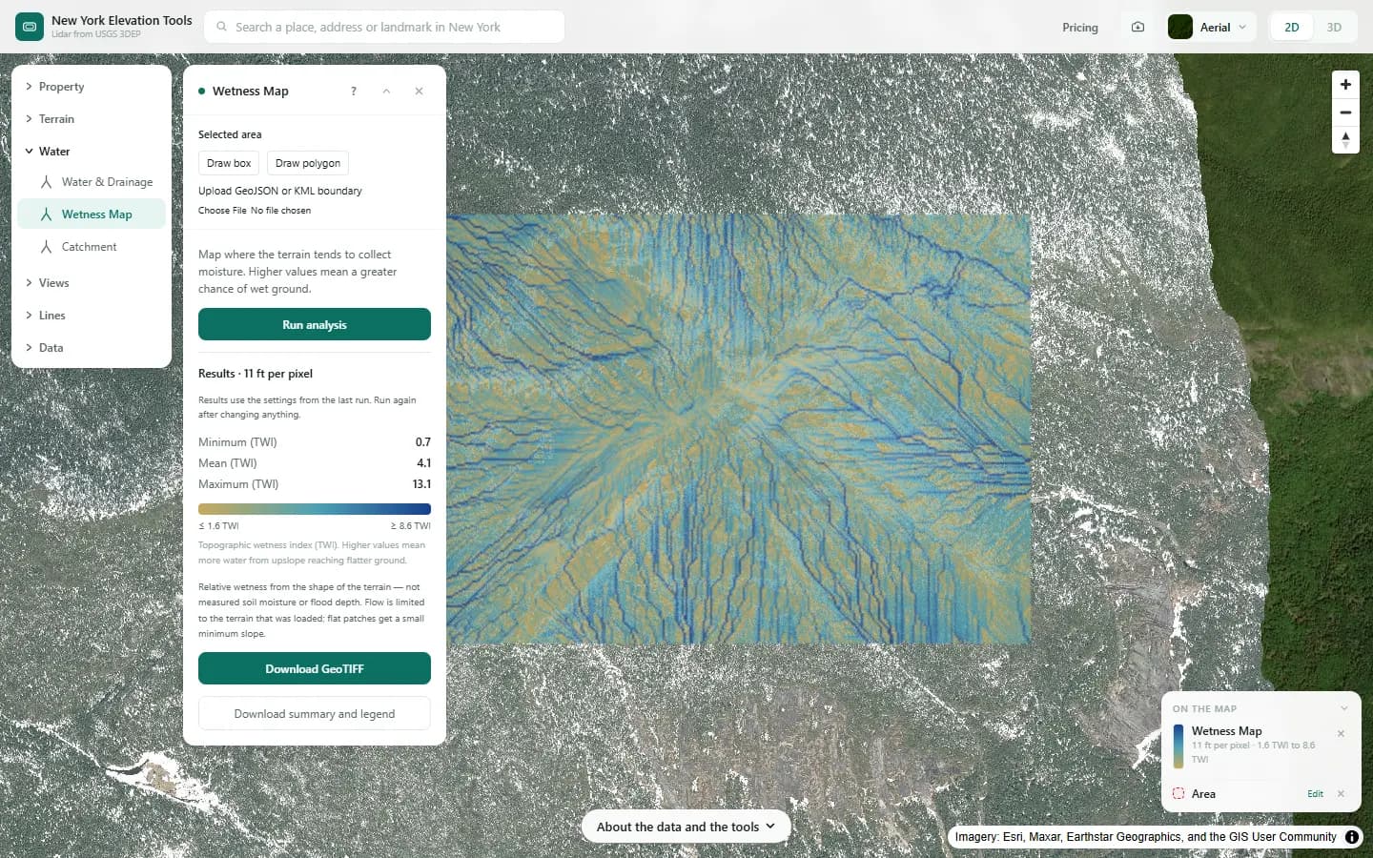This screenshot has width=1373, height=858.
Task: Expand the Terrain section
Action: click(x=92, y=119)
